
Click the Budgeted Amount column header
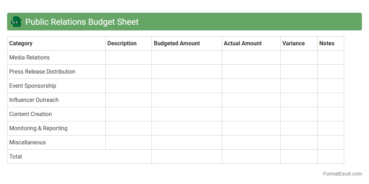[177, 44]
